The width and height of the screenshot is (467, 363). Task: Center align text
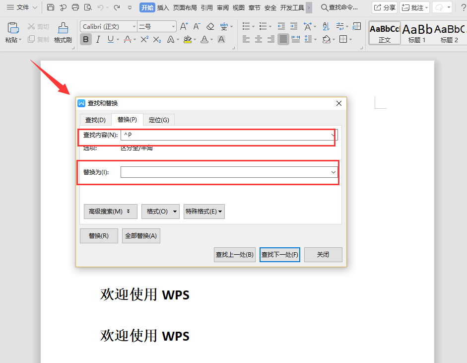(259, 39)
